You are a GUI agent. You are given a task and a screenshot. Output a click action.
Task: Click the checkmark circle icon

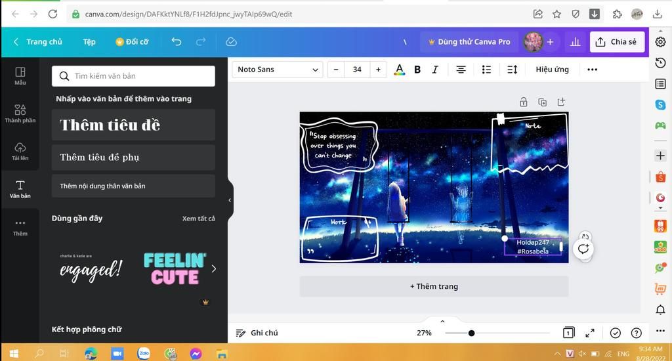[x=616, y=333]
